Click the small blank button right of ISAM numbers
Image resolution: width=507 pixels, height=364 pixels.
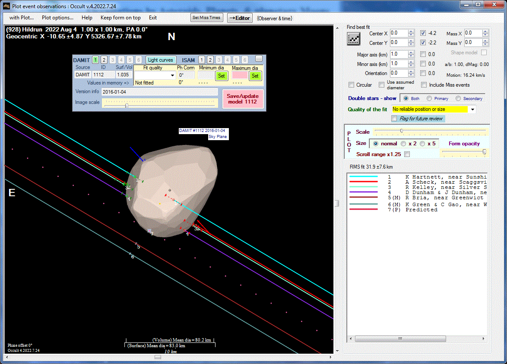click(x=259, y=59)
